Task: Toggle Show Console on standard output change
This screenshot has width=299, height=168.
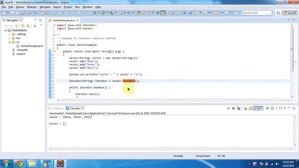Action: tap(256, 108)
